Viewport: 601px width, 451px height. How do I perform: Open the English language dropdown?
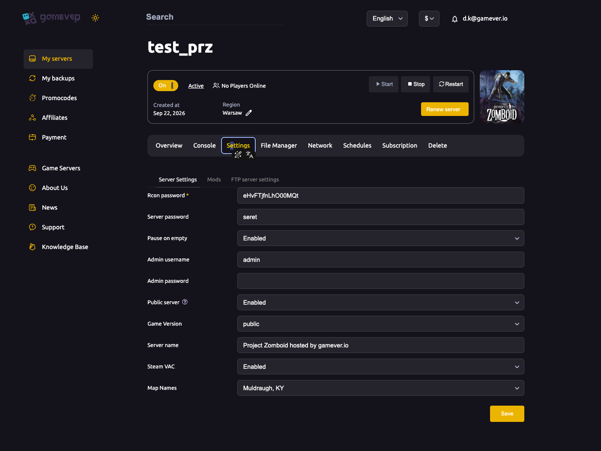(387, 18)
